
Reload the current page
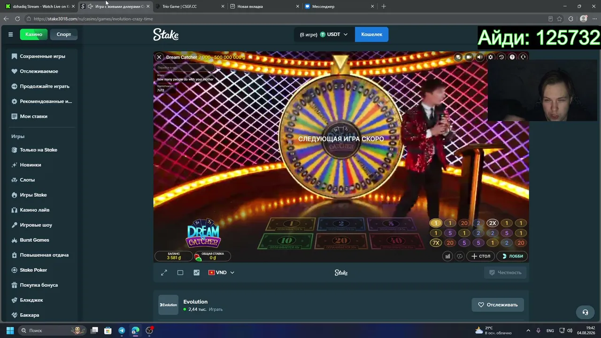17,19
